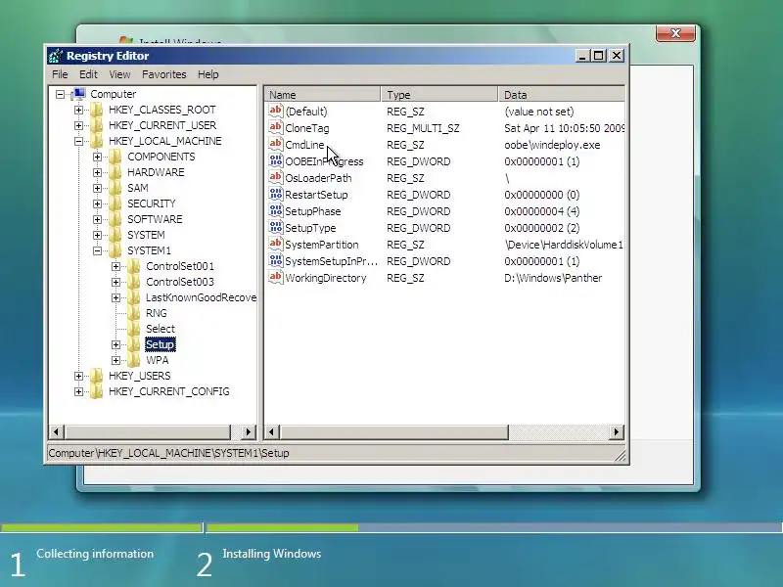Image resolution: width=783 pixels, height=587 pixels.
Task: Click the ControlSet003 folder icon
Action: pos(133,282)
